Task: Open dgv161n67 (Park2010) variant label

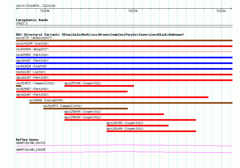Action: pos(32,78)
